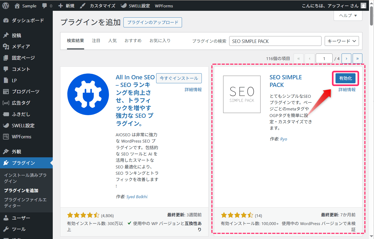374x239 pixels.
Task: Switch to the 人気 tab
Action: click(113, 41)
